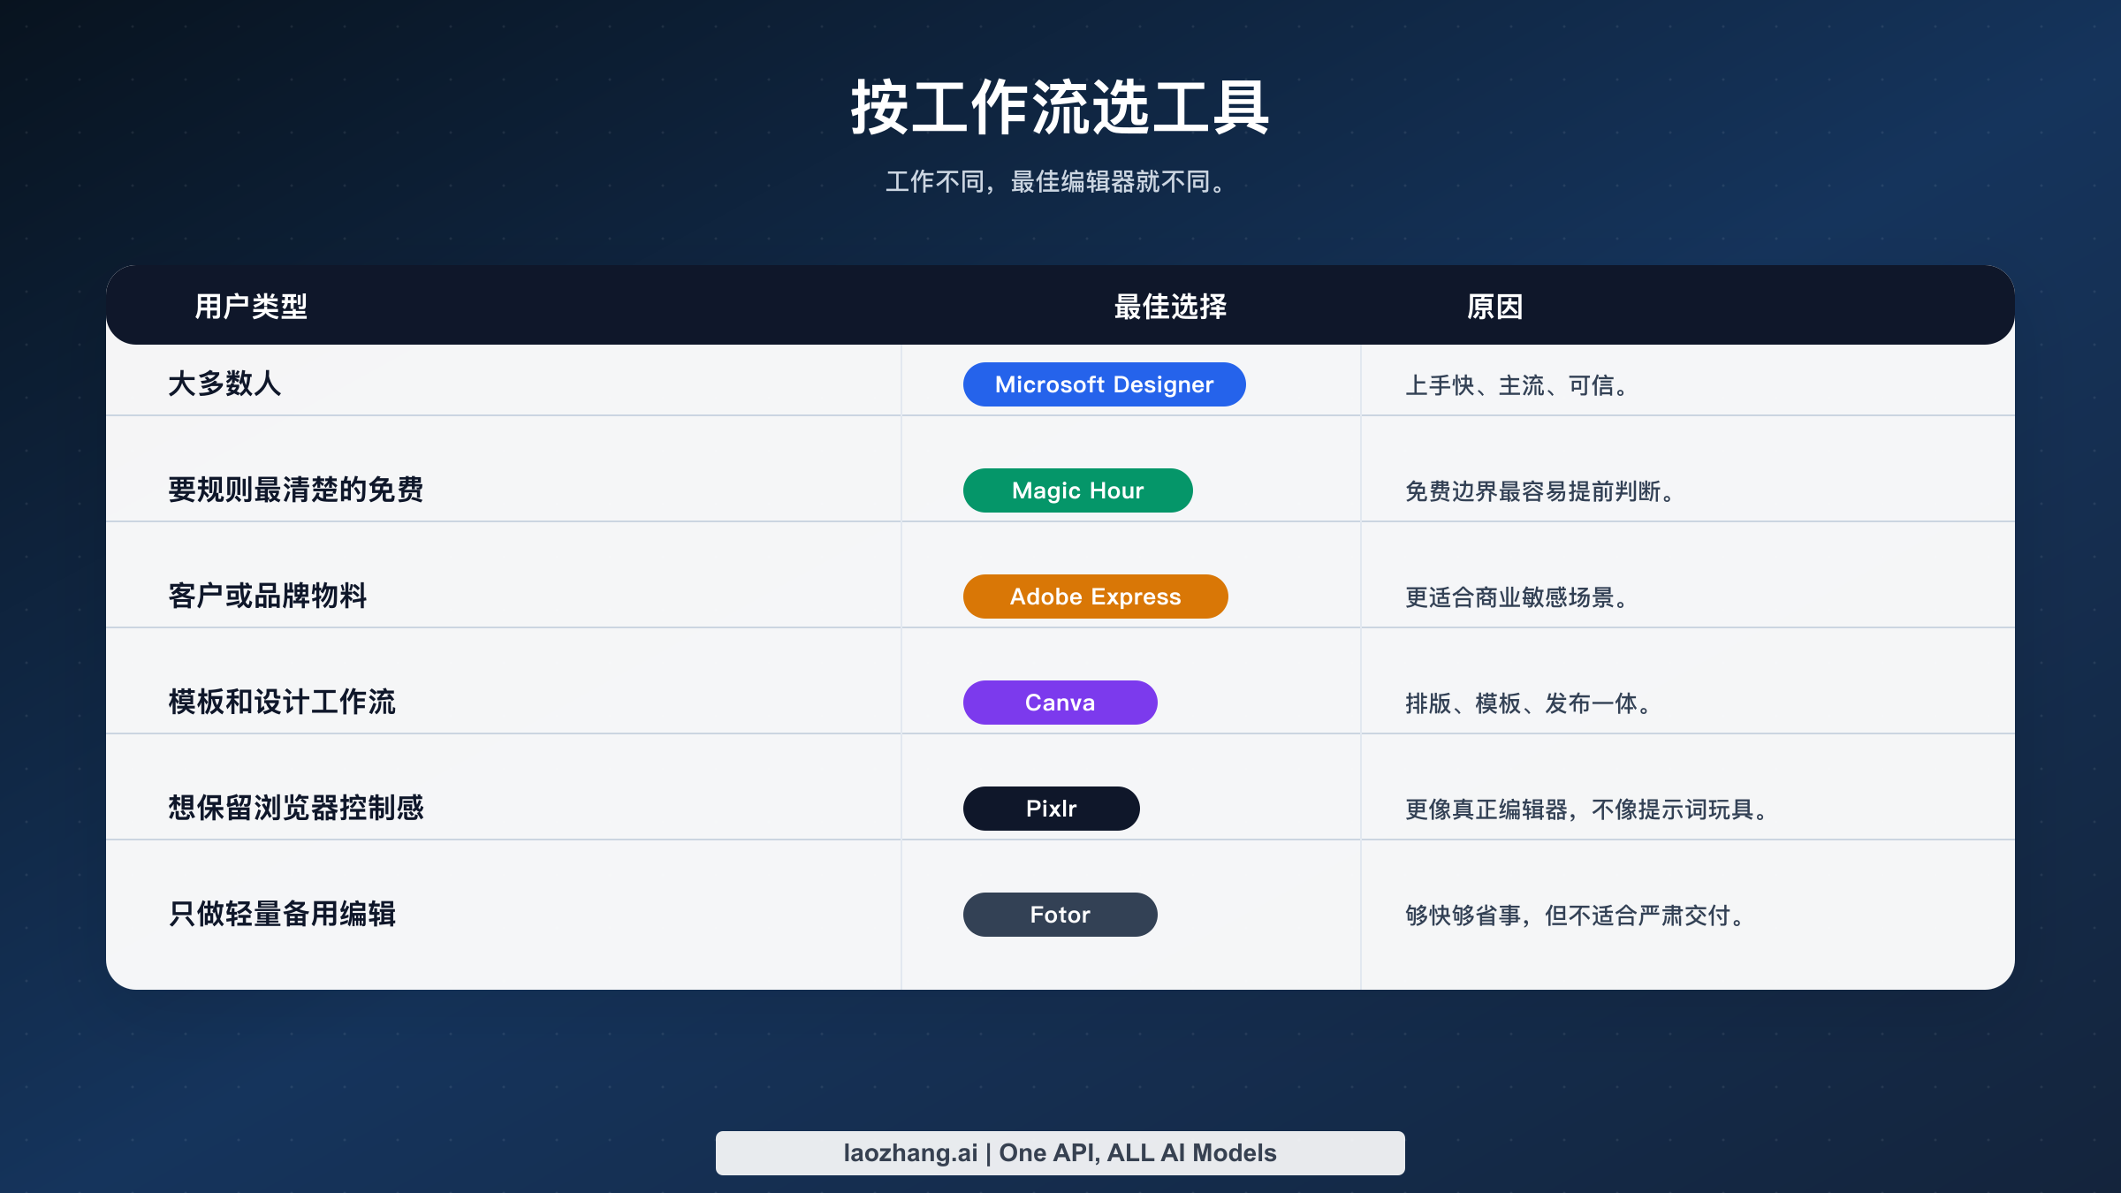Select the Magic Hour badge

(1077, 490)
